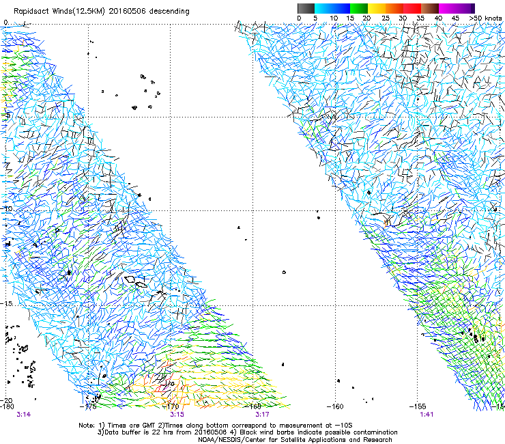The width and height of the screenshot is (505, 444).
Task: Click the NOAA/NESDIS credit line
Action: click(x=295, y=439)
